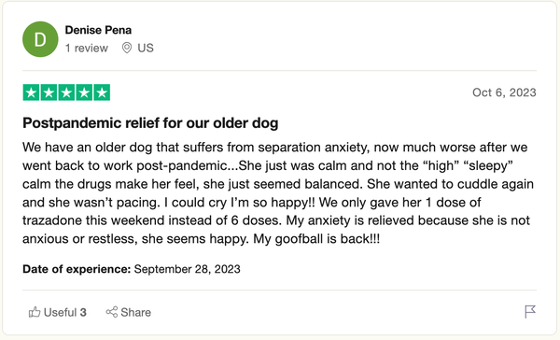560x340 pixels.
Task: Click the Oct 6, 2023 review date
Action: coord(504,92)
